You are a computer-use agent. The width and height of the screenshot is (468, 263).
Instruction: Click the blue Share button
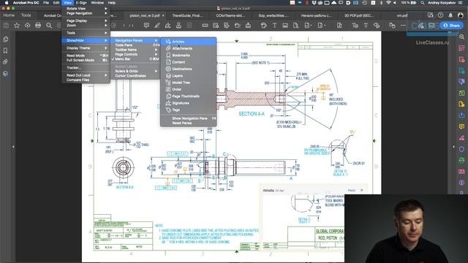[451, 26]
